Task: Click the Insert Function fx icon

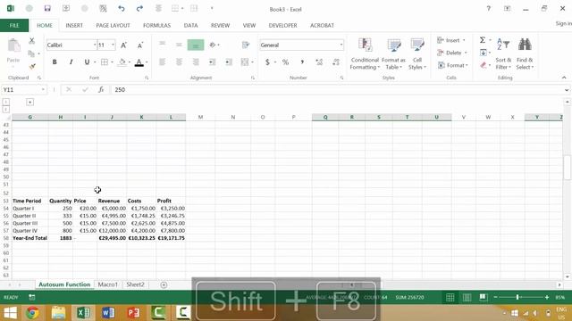Action: [101, 89]
